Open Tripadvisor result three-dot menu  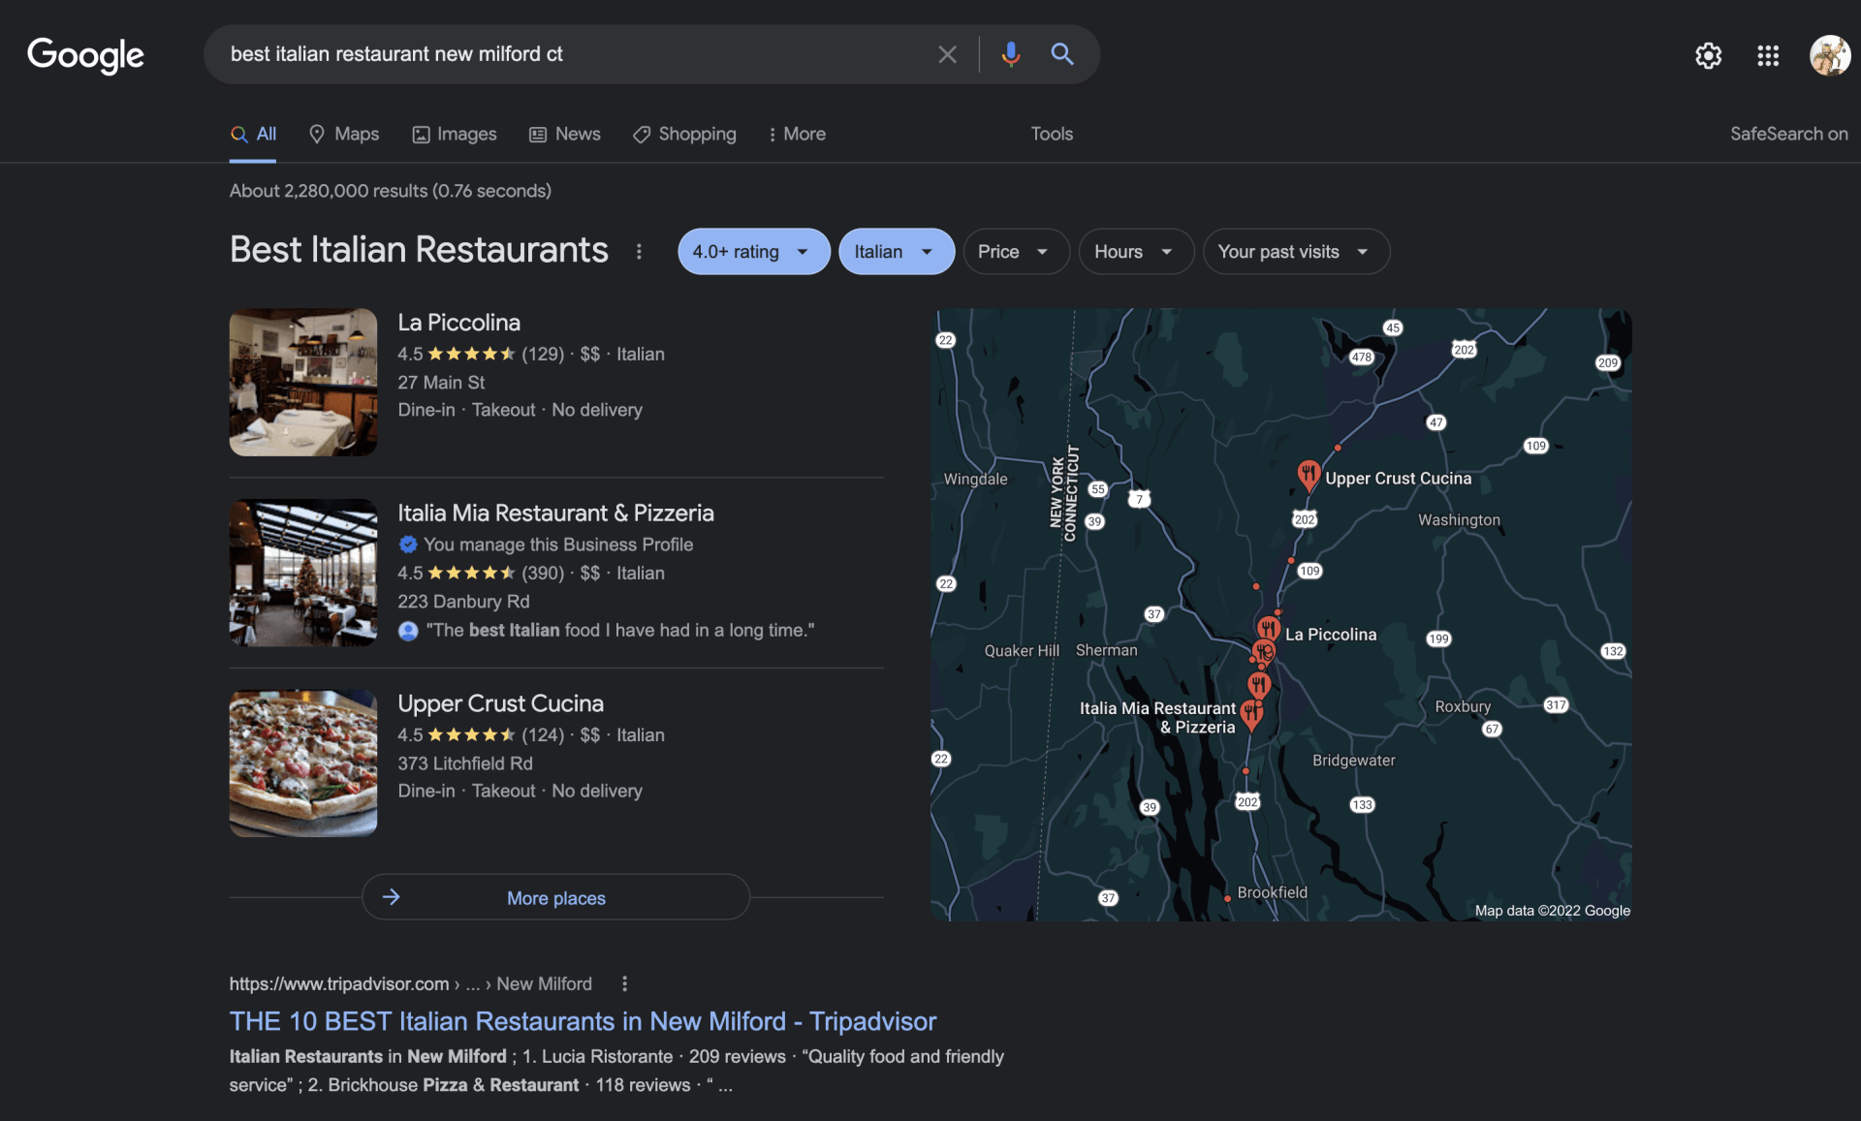point(624,983)
